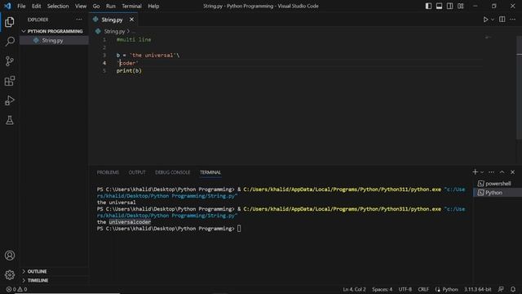Open the Edit menu
Screen dimensions: 522x294
(x=36, y=6)
